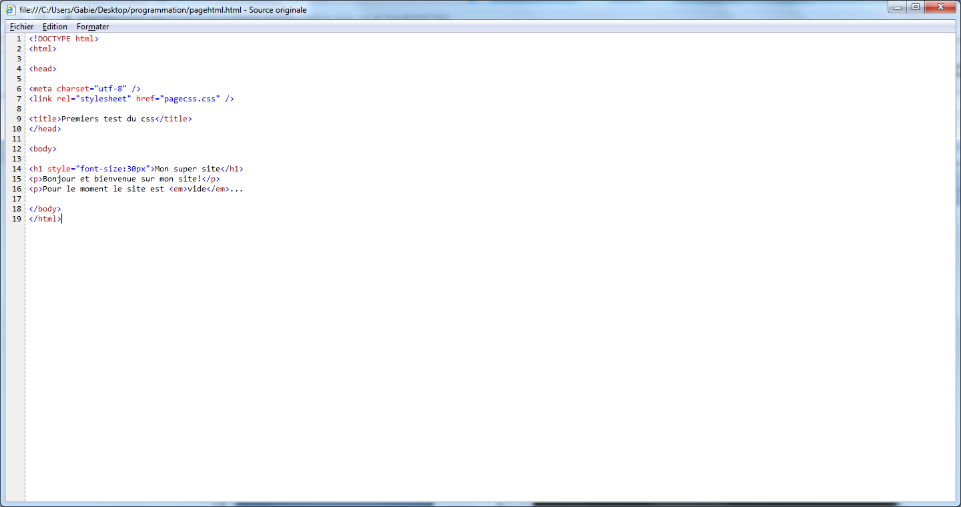This screenshot has width=961, height=507.
Task: Close the Source originale window
Action: 940,7
